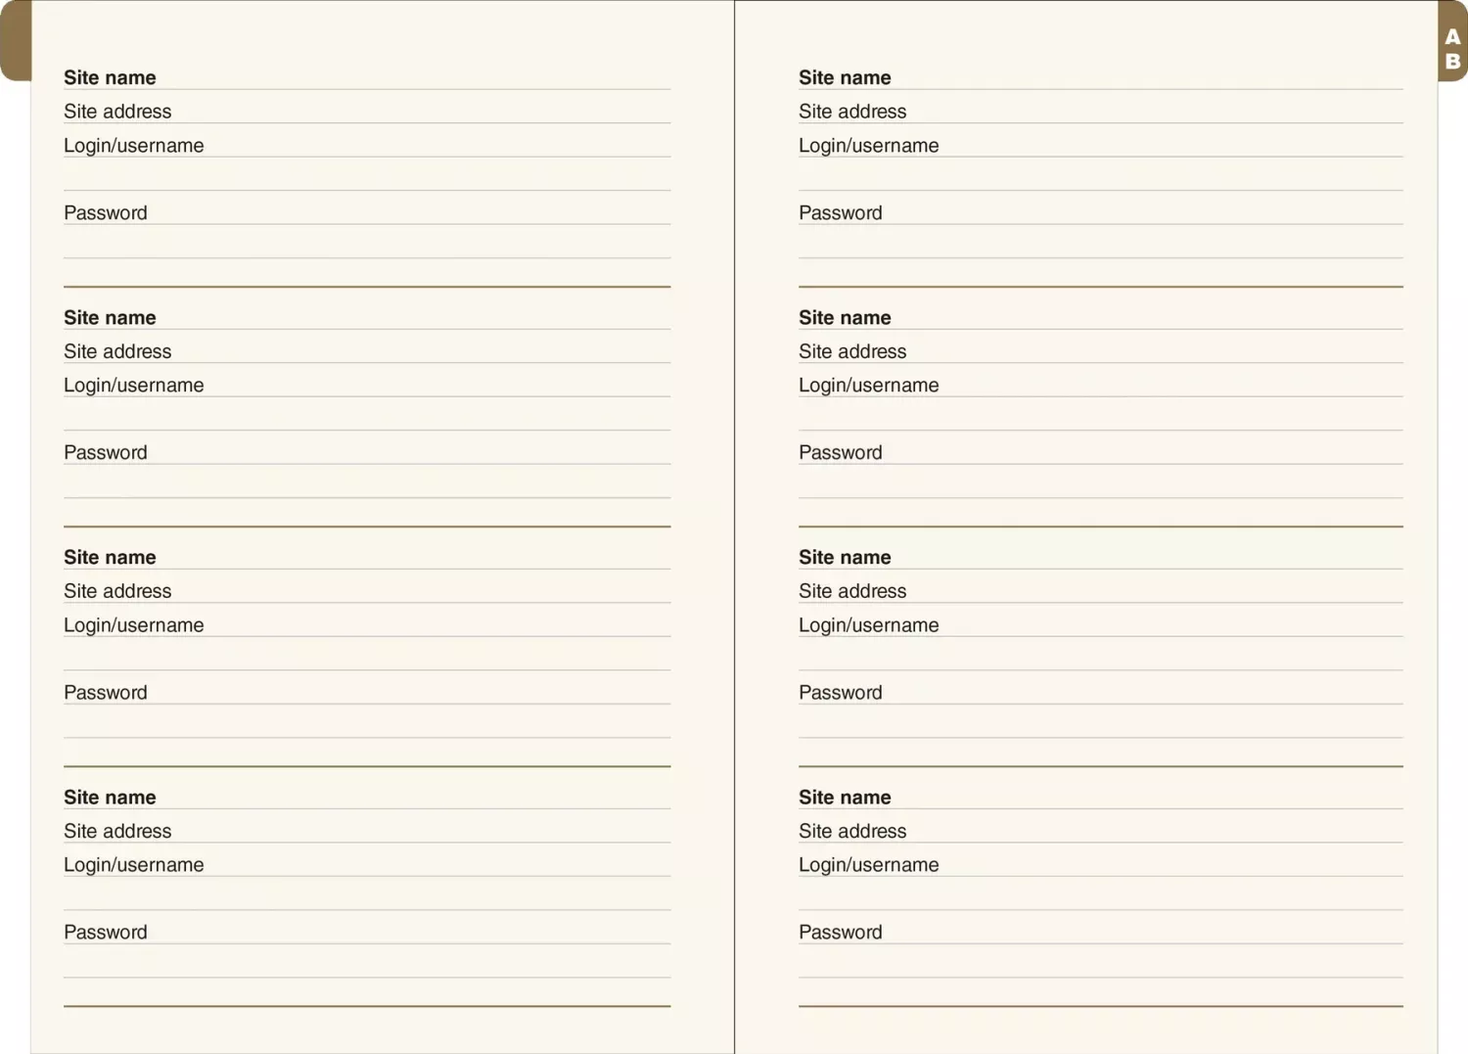Click "Login/username" in left page's second entry
The height and width of the screenshot is (1054, 1468).
click(134, 386)
